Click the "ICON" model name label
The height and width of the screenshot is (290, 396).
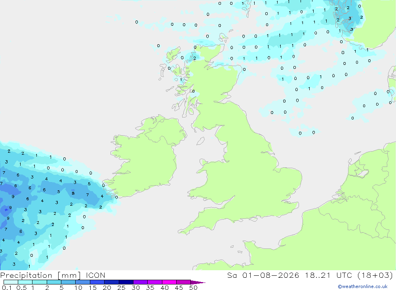click(x=95, y=275)
